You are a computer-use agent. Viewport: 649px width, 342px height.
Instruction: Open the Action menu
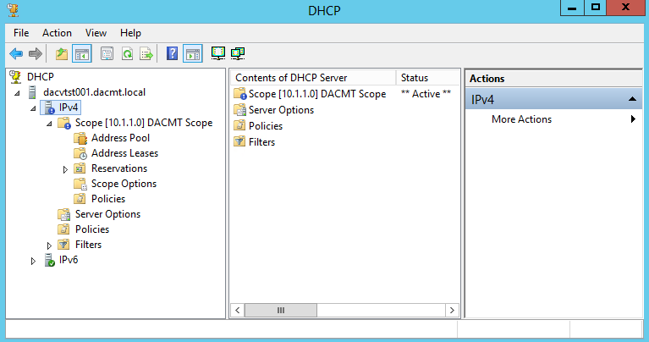coord(57,33)
